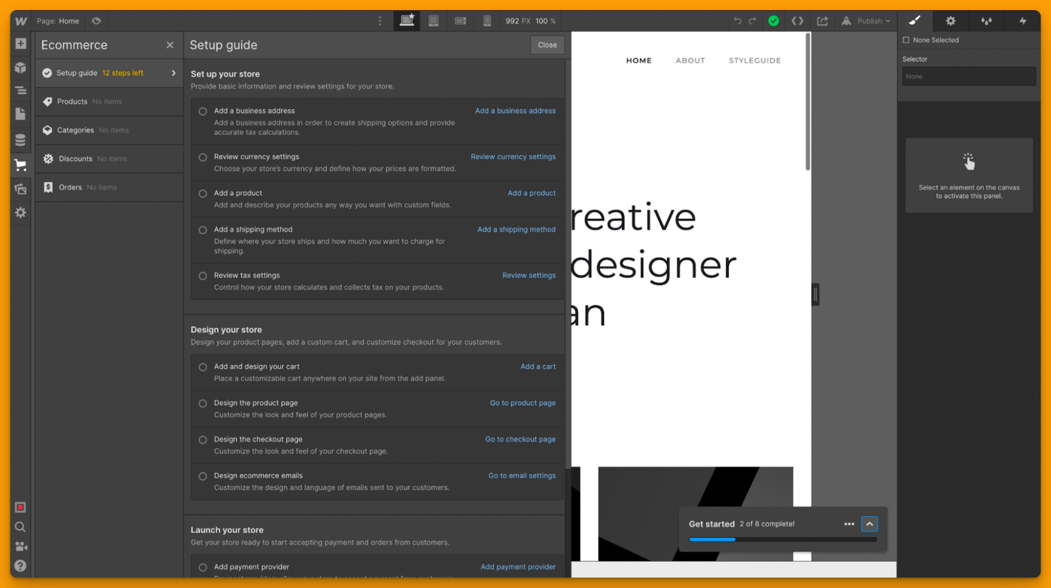
Task: Open the three-dot breakpoint options menu
Action: tap(380, 21)
